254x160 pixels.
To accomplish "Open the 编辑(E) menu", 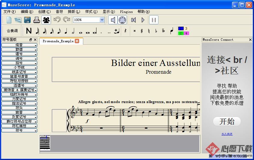I will (x=27, y=12).
